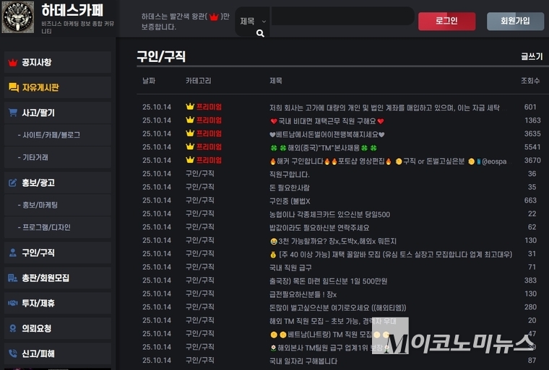Click the phone icon beside 신고/피해

[x=12, y=353]
